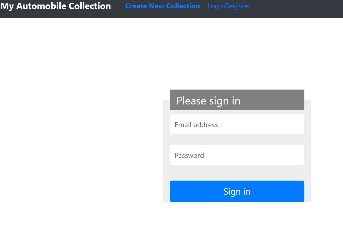Submit the sign-in form
The width and height of the screenshot is (343, 237).
[237, 191]
